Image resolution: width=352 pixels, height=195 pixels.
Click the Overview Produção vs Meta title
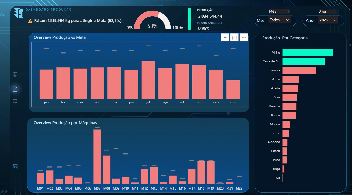60,37
